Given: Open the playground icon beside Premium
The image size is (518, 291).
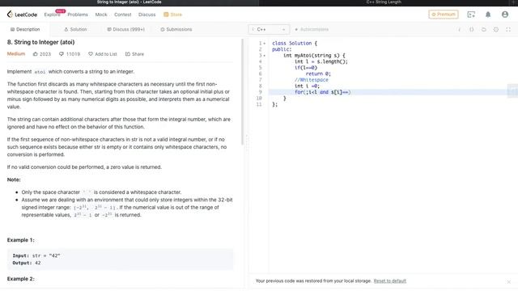Looking at the screenshot, I should pos(471,15).
